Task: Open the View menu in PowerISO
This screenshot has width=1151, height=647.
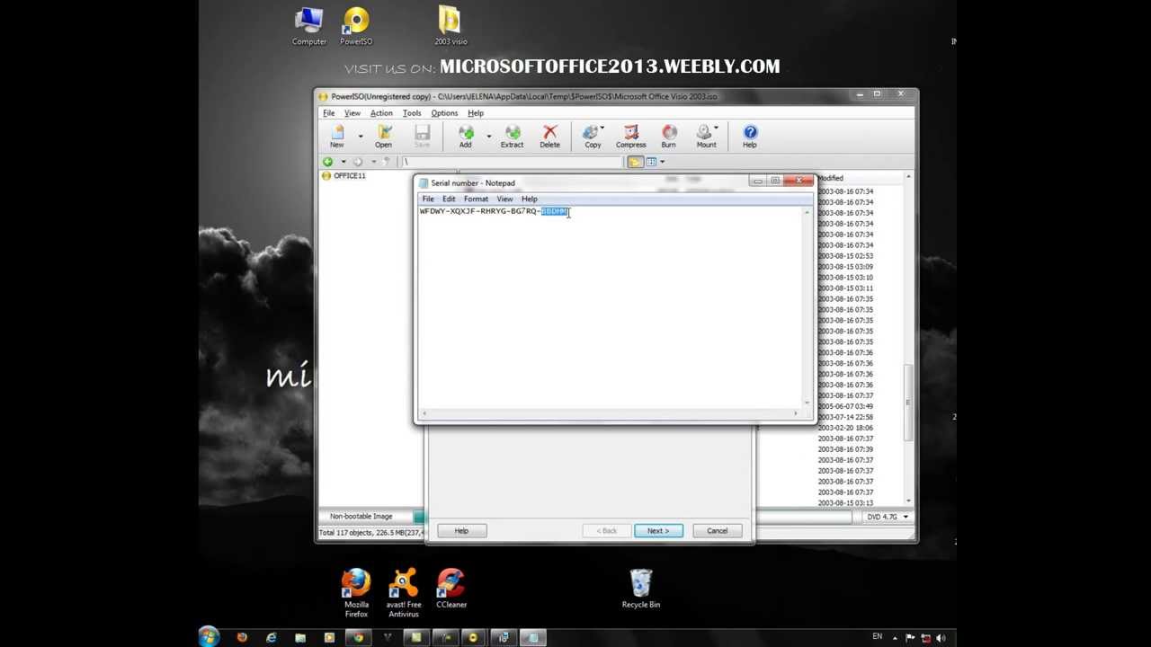Action: coord(352,113)
